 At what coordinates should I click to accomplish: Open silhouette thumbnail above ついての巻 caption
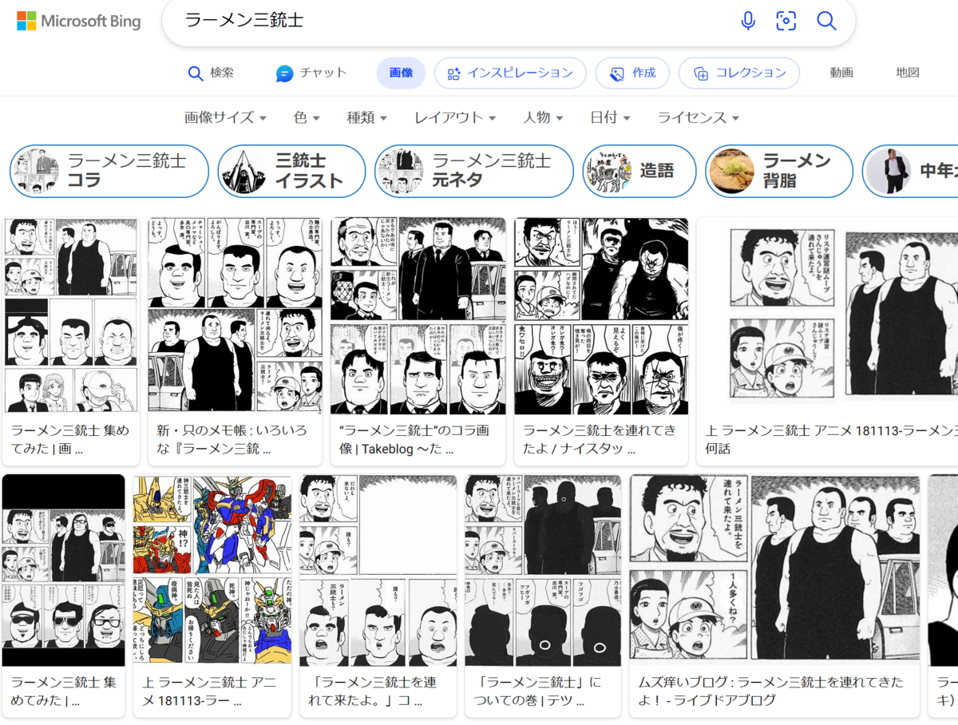[x=543, y=570]
